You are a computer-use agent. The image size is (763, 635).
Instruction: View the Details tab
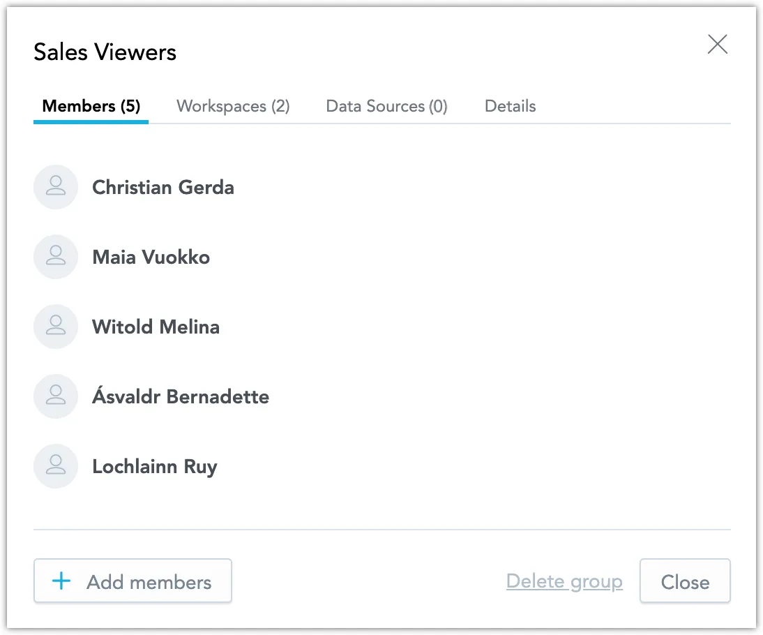tap(510, 106)
